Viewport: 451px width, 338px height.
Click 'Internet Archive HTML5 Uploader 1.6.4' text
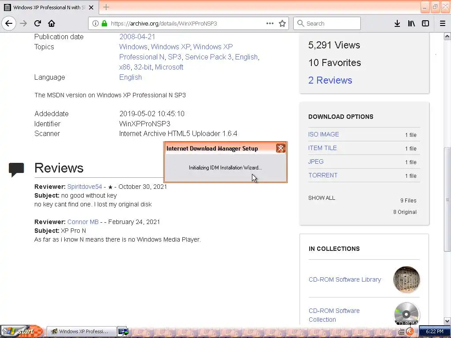pyautogui.click(x=178, y=134)
